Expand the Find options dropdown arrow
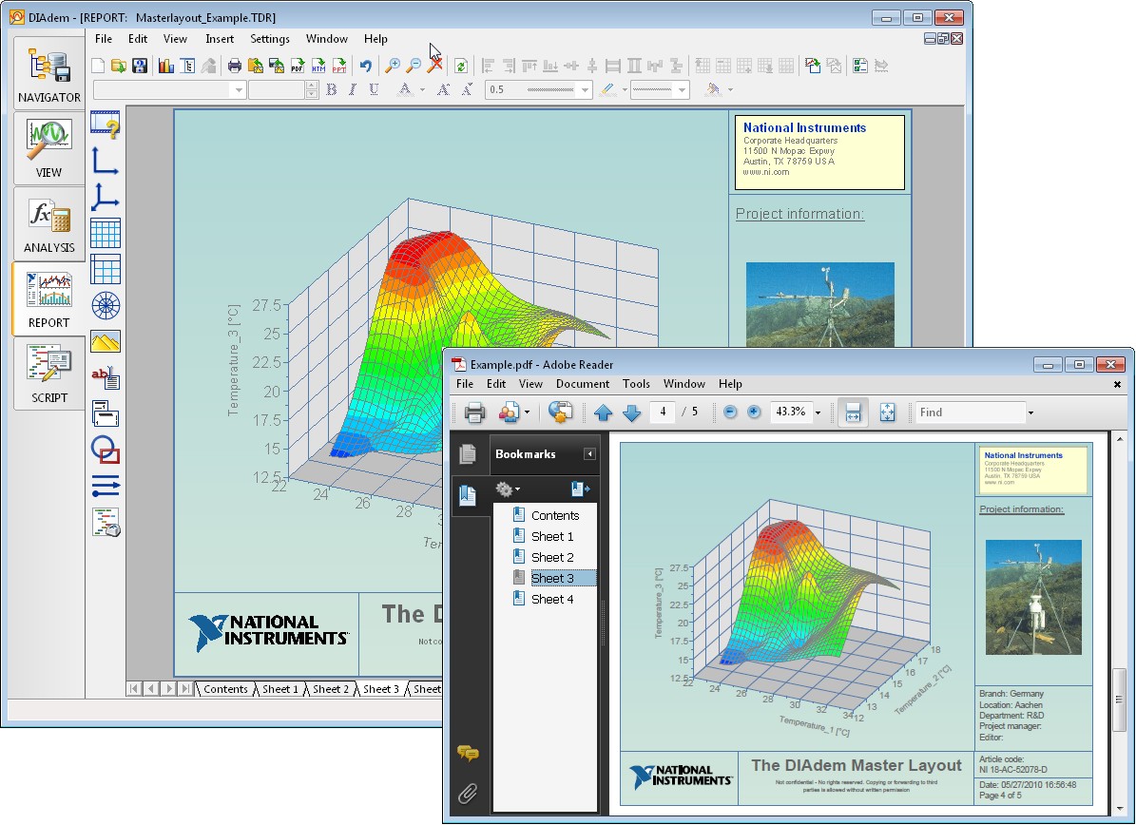1136x825 pixels. (1030, 412)
